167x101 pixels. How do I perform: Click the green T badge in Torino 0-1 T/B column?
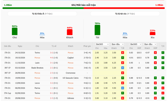tap(123, 93)
